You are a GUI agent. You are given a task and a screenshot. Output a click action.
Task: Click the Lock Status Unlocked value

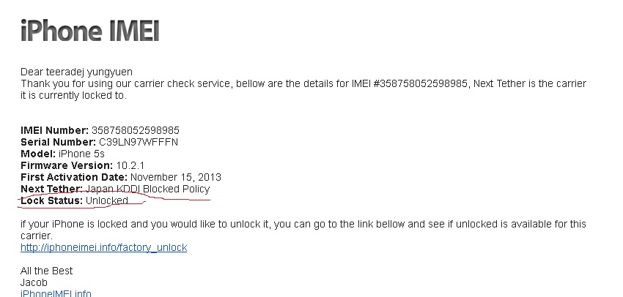pos(107,200)
